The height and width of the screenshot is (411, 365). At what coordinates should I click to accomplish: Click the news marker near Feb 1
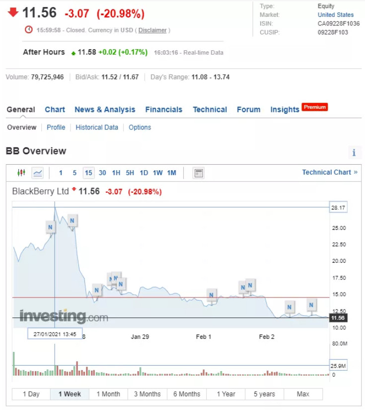tap(212, 295)
